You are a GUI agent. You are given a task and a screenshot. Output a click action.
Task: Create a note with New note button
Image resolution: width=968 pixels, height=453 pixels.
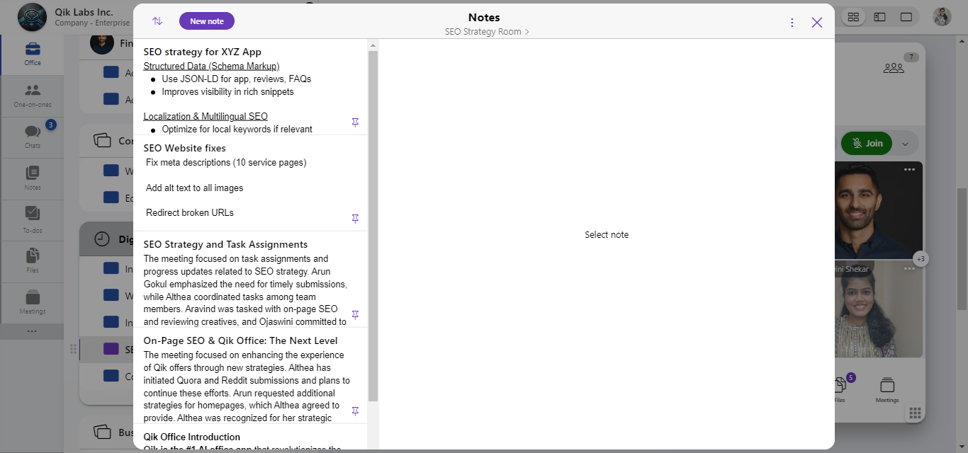[x=207, y=21]
